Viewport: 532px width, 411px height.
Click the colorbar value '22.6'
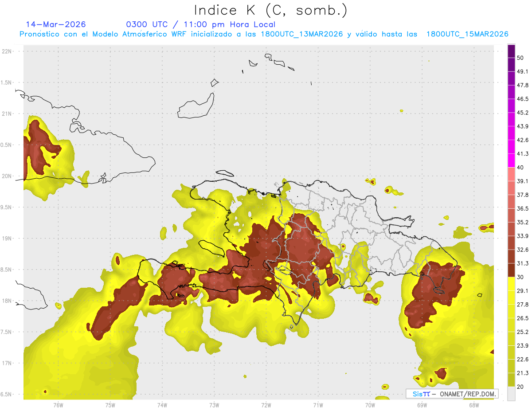[523, 360]
